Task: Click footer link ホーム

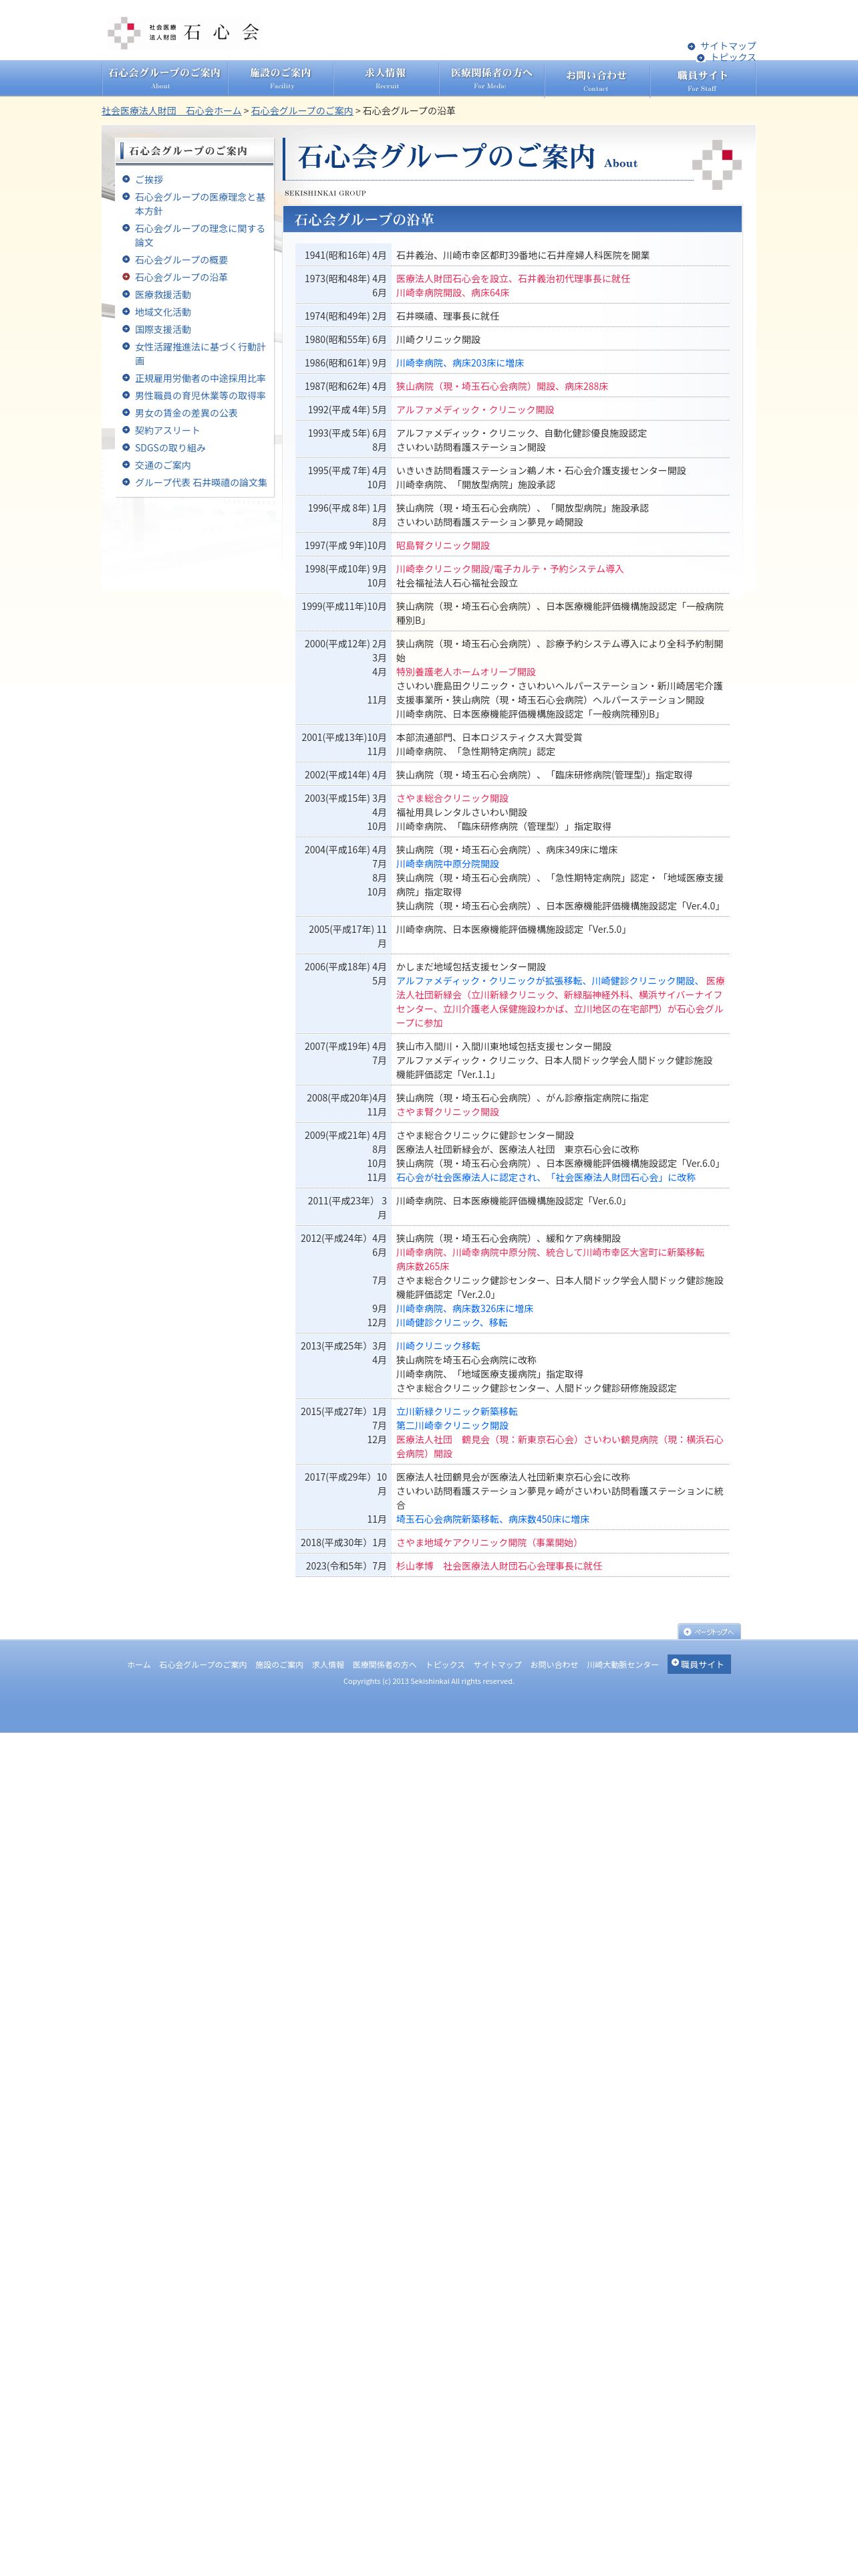Action: click(139, 1664)
